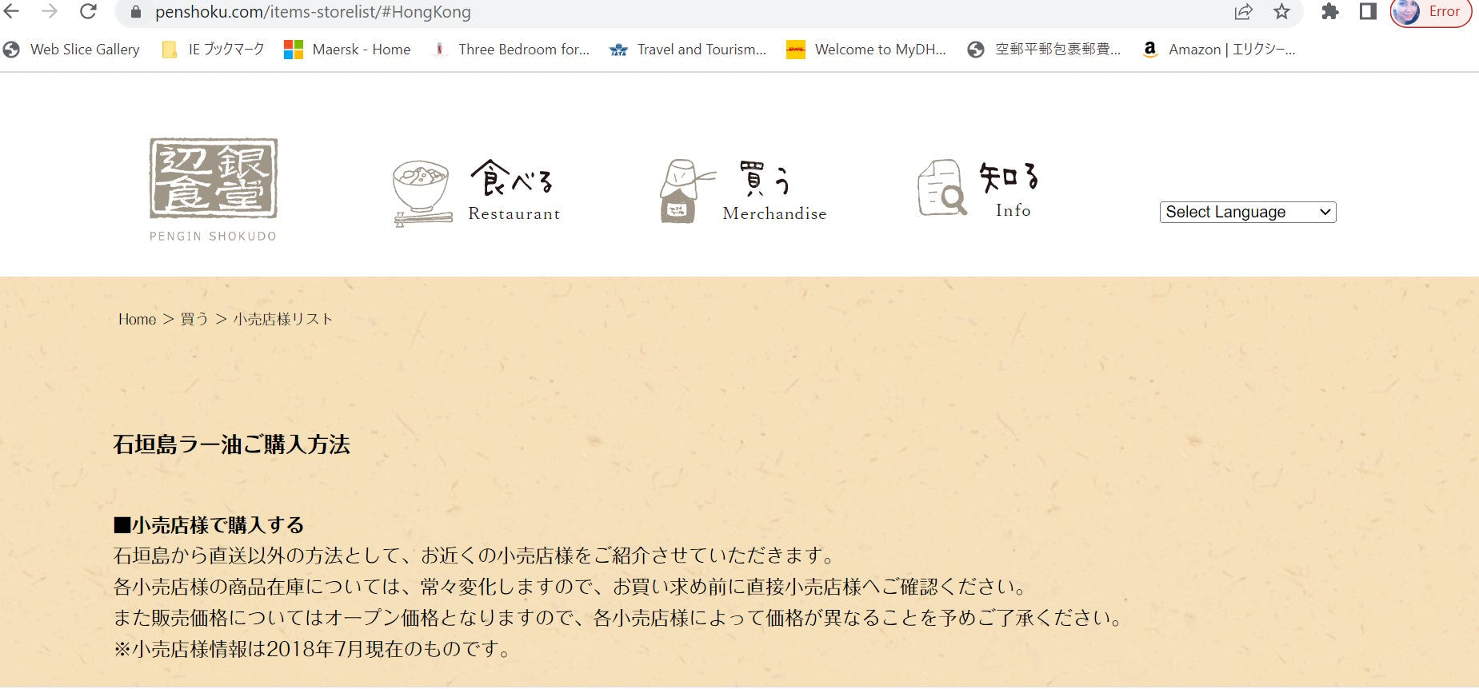Share this page via share icon
This screenshot has height=689, width=1479.
pyautogui.click(x=1243, y=12)
